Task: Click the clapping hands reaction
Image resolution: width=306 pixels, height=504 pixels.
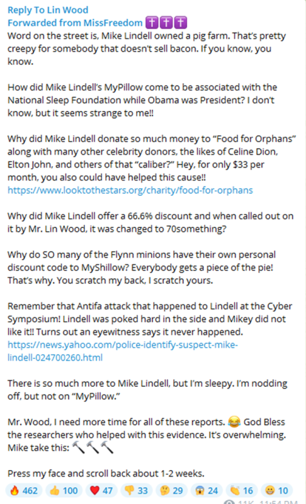Action: 241,491
